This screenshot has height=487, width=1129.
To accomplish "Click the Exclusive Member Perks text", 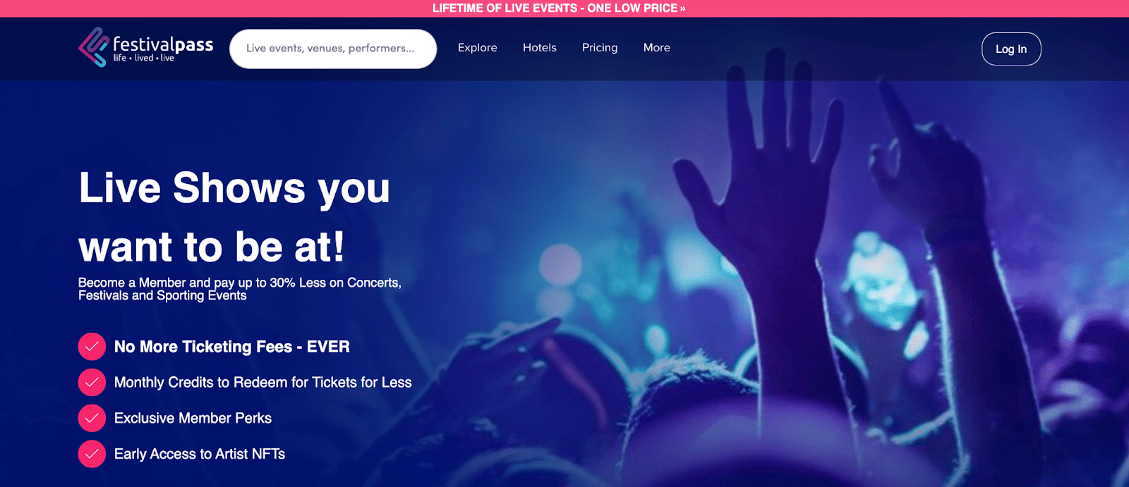I will pos(193,419).
